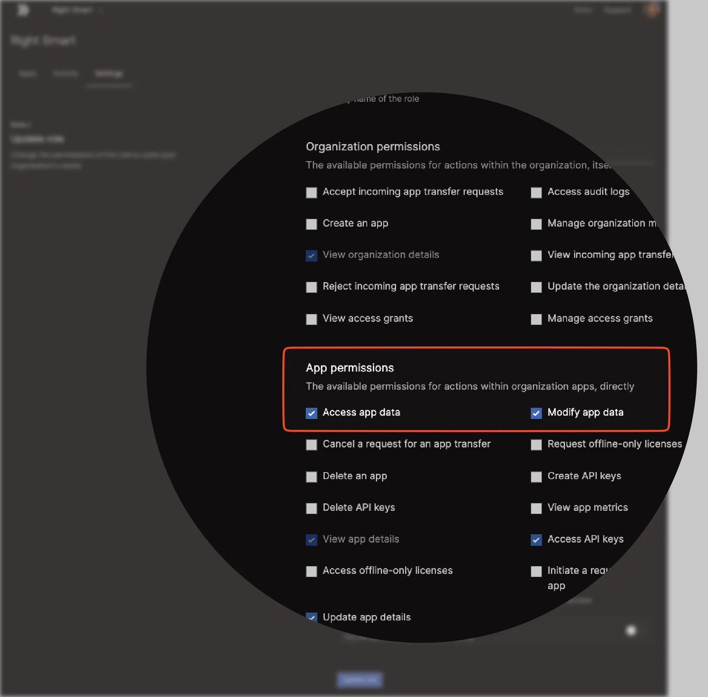The width and height of the screenshot is (708, 697).
Task: Enable the Manage access grants permission
Action: [536, 319]
